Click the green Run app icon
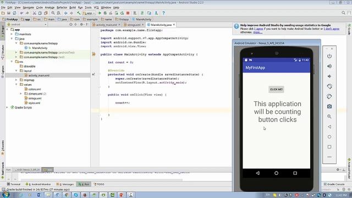This screenshot has height=198, width=352. coord(100,13)
